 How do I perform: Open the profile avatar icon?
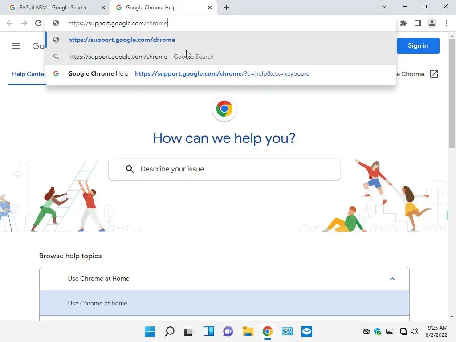(x=432, y=23)
